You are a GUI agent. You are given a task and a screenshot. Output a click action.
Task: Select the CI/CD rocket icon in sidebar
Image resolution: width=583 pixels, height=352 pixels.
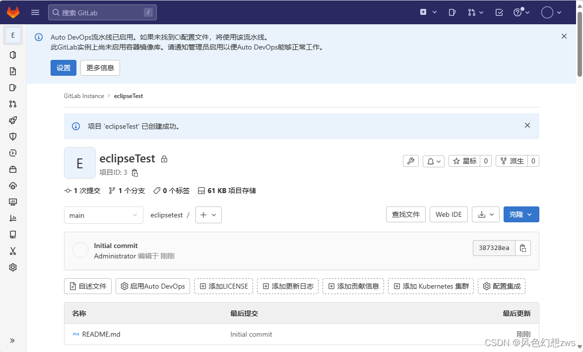(x=13, y=120)
